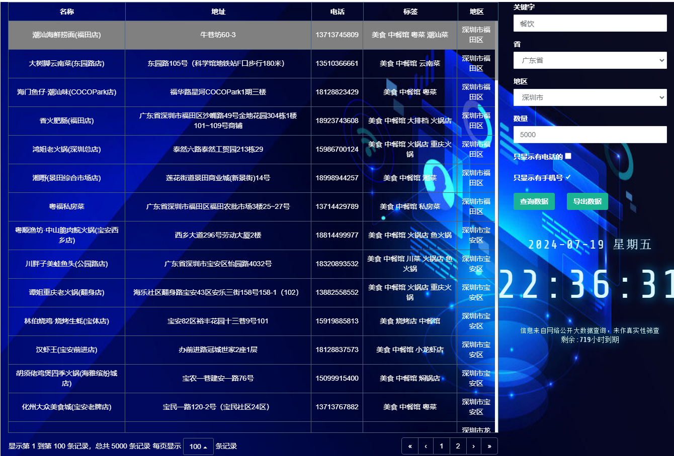The height and width of the screenshot is (456, 674).
Task: Export results with the 导出数据 button
Action: (587, 201)
